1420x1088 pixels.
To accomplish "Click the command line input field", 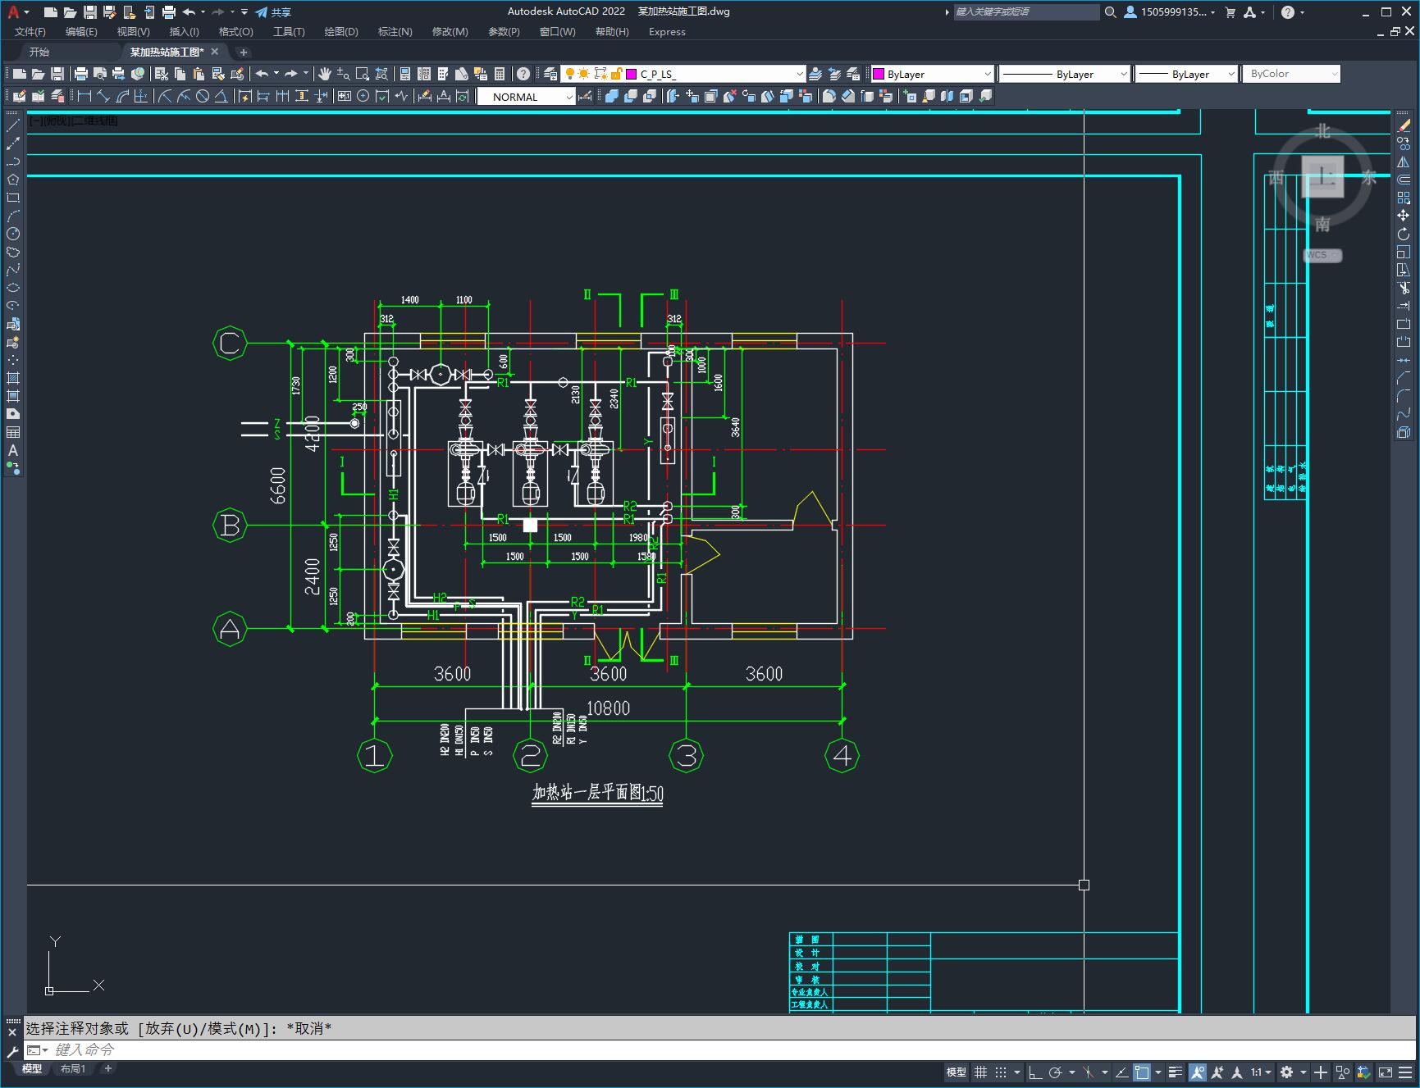I will pos(722,1050).
